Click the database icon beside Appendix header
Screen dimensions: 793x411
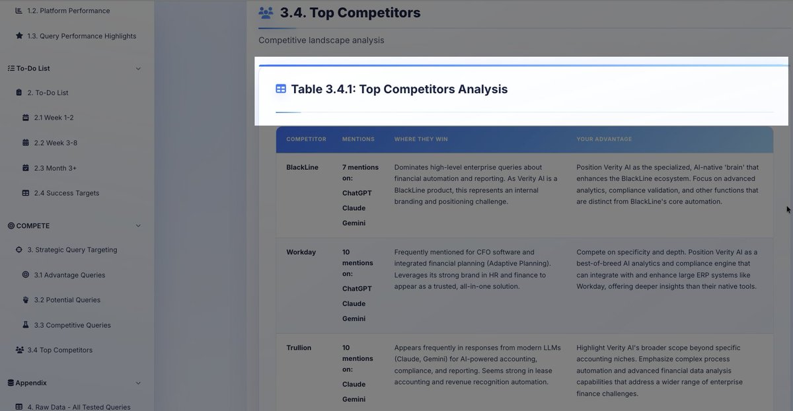[x=11, y=383]
